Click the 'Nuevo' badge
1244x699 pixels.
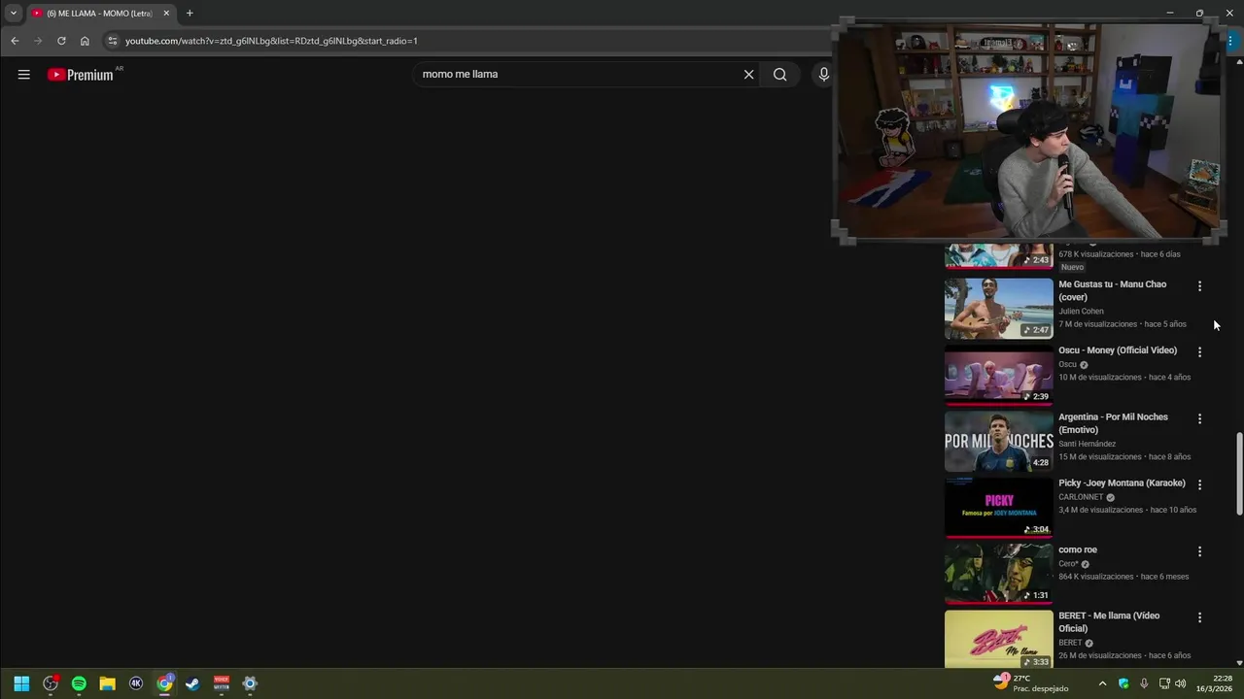pyautogui.click(x=1072, y=267)
